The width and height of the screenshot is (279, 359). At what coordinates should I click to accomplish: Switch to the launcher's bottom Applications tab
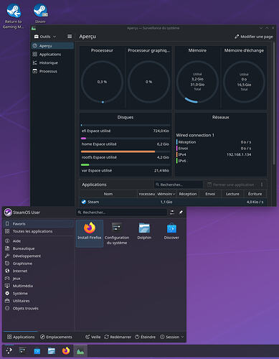click(x=21, y=337)
